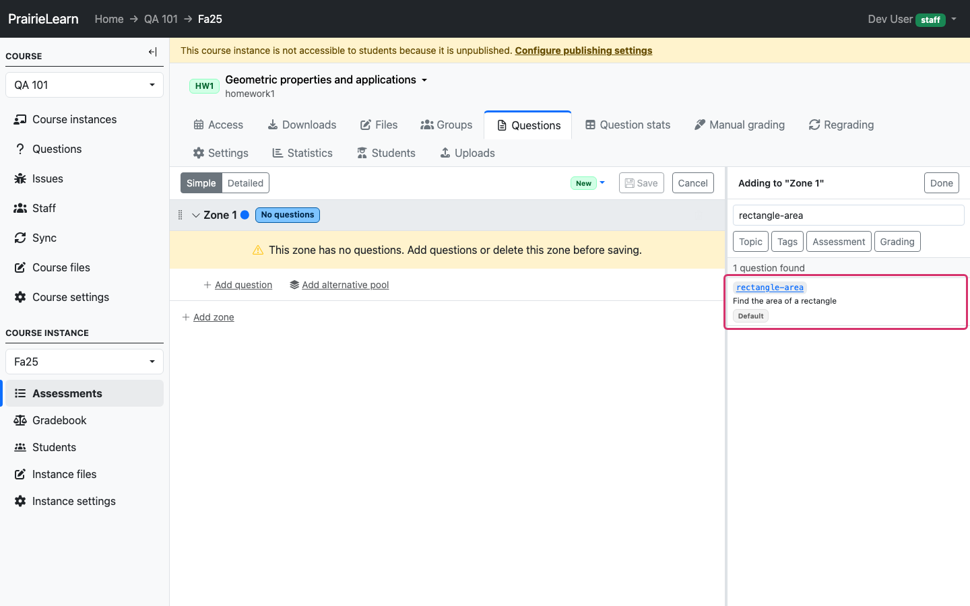
Task: Click the PrairieLearn logo
Action: (43, 19)
